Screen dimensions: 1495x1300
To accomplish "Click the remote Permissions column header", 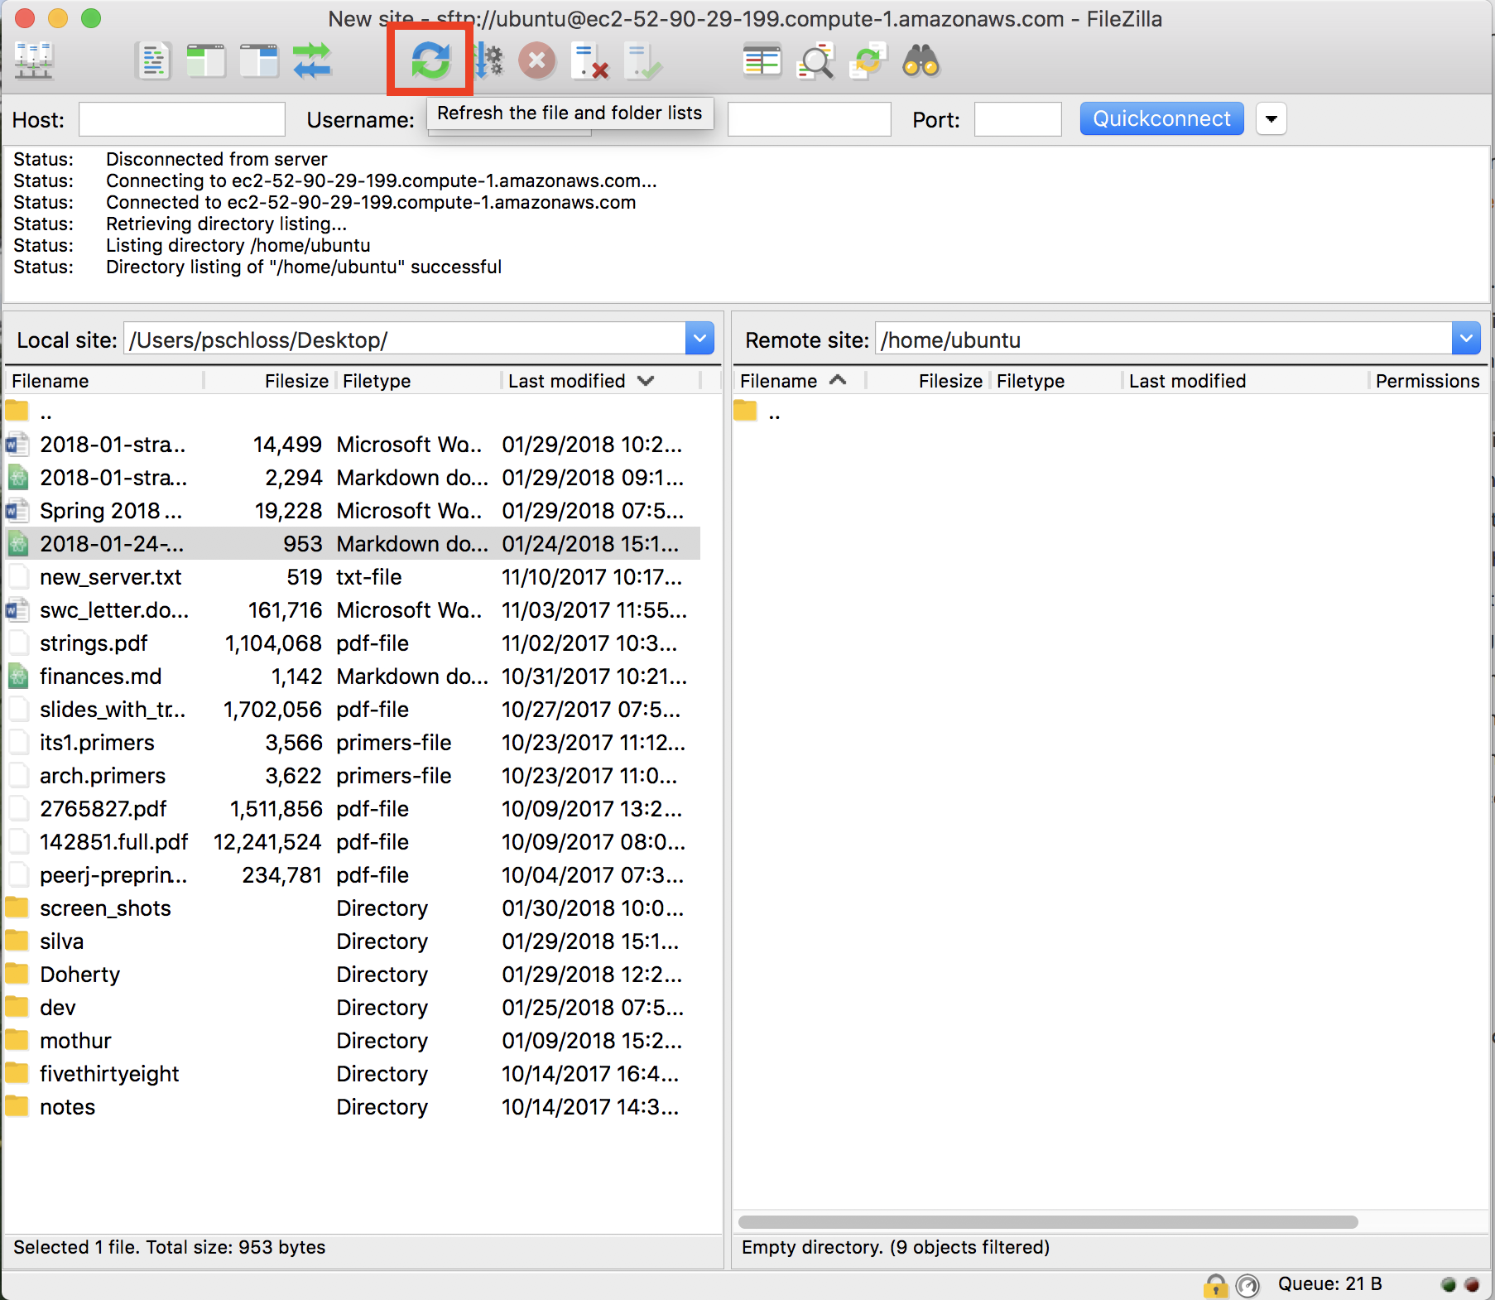I will pos(1426,381).
